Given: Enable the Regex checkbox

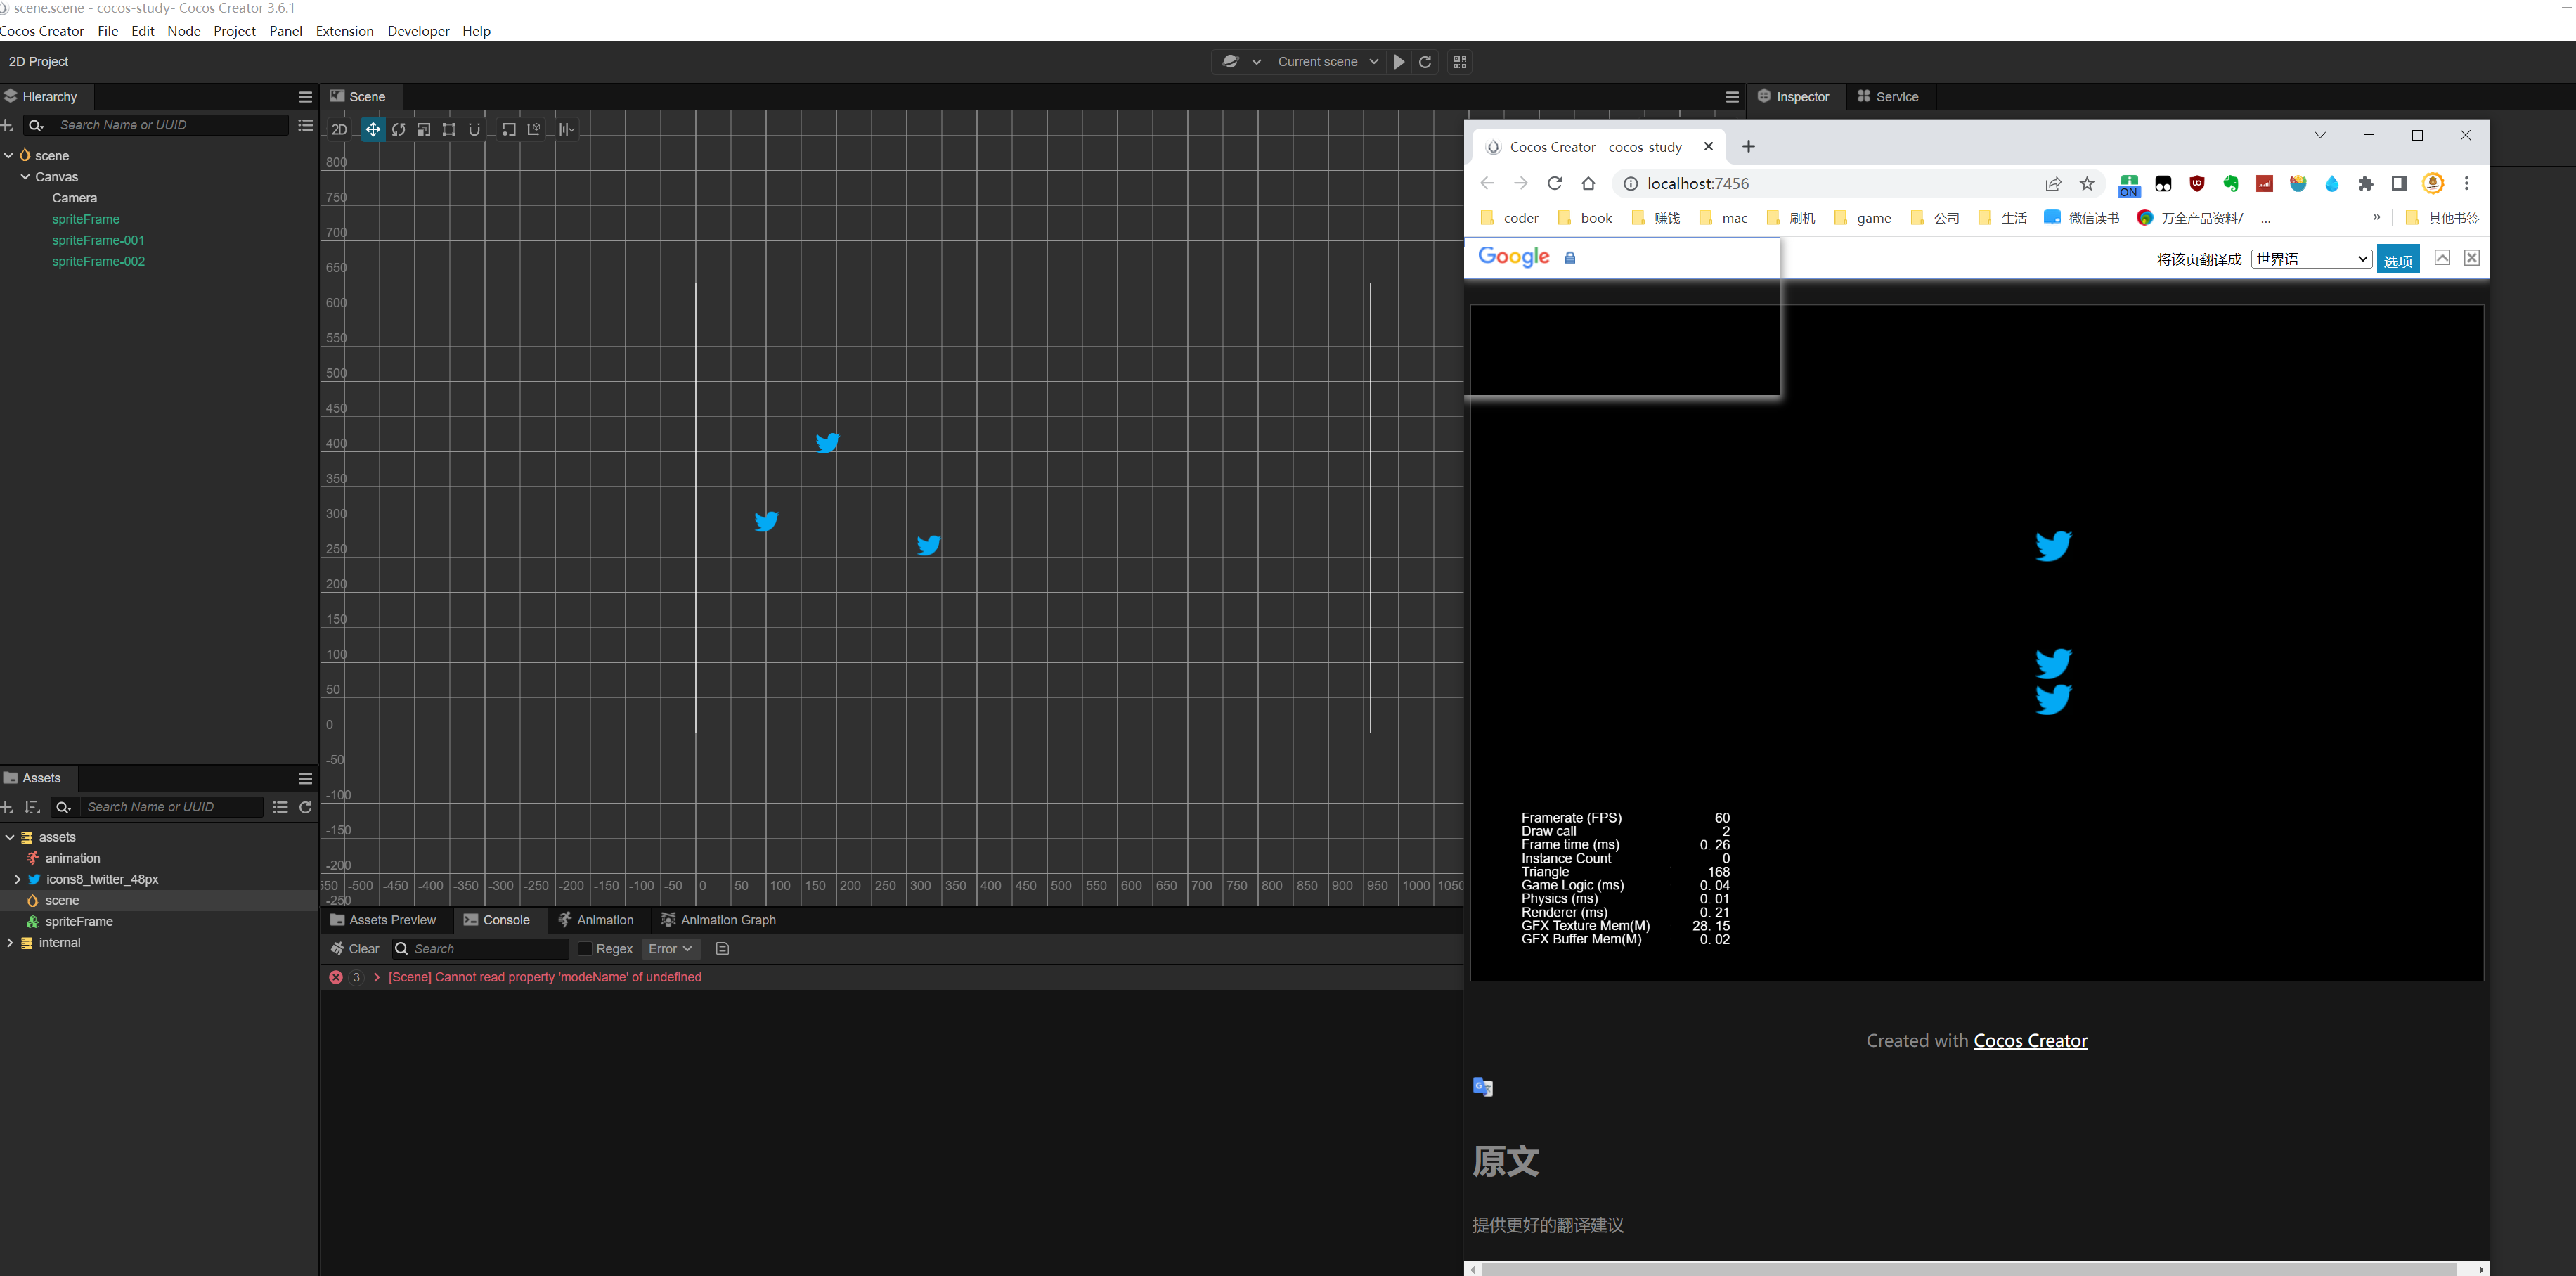Looking at the screenshot, I should [x=586, y=949].
